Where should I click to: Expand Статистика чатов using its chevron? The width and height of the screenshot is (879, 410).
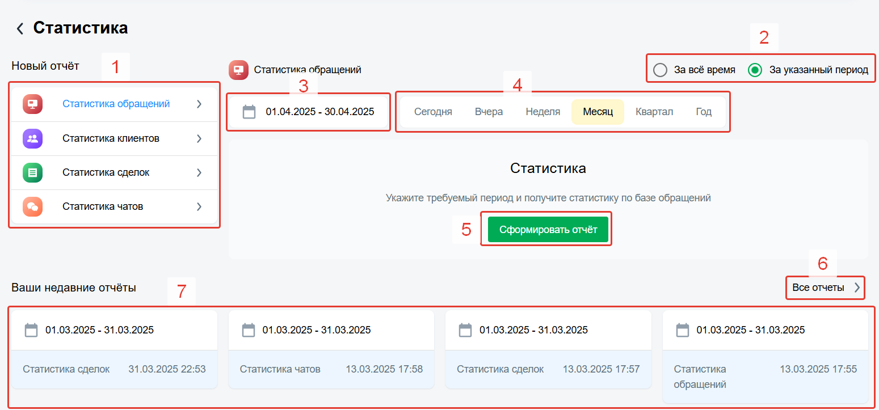[199, 206]
